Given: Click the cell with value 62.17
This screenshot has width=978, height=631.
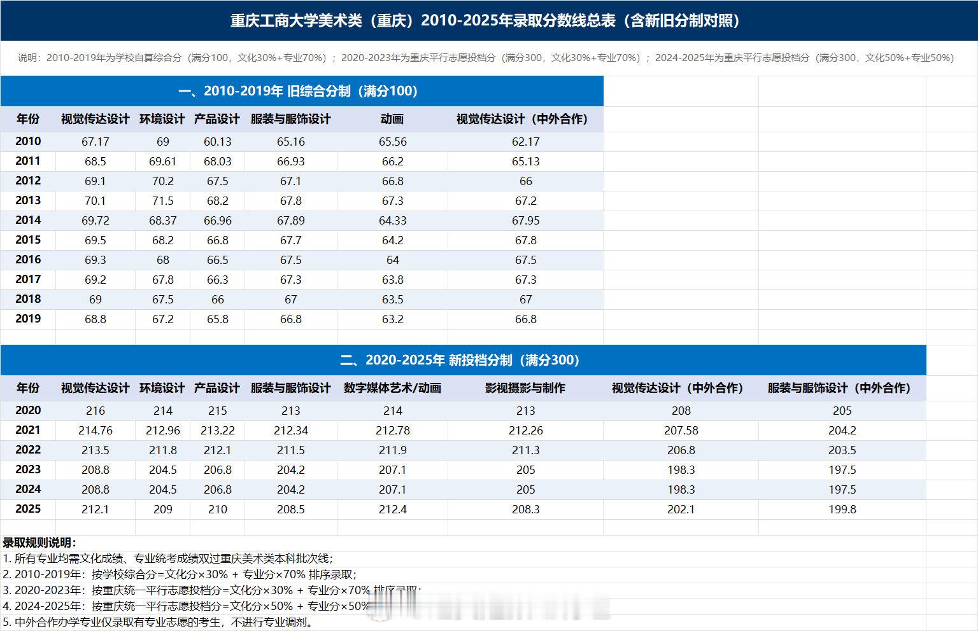Looking at the screenshot, I should pos(526,142).
